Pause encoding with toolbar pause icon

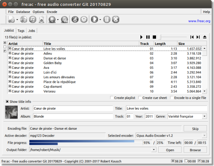tap(107, 20)
